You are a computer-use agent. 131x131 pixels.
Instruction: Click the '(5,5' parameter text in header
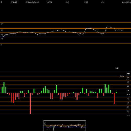coord(67,2)
